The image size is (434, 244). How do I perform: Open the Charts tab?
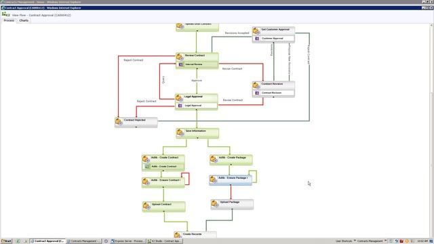pyautogui.click(x=24, y=20)
